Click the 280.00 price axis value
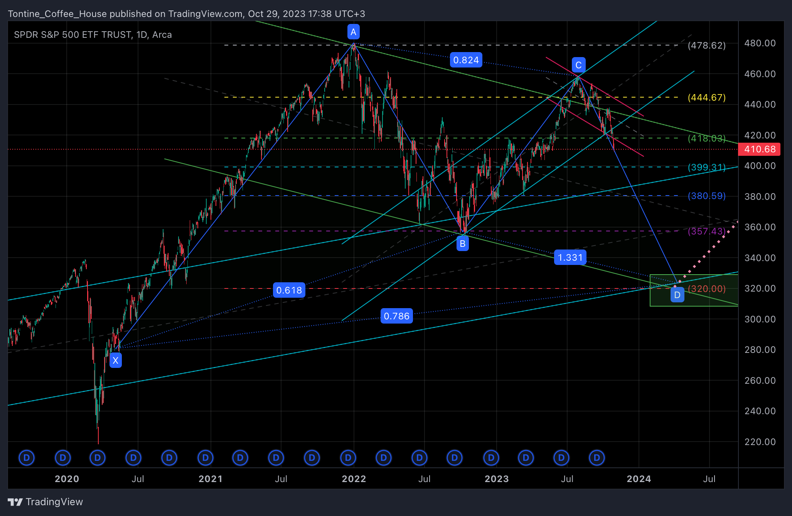Image resolution: width=792 pixels, height=516 pixels. pos(760,350)
